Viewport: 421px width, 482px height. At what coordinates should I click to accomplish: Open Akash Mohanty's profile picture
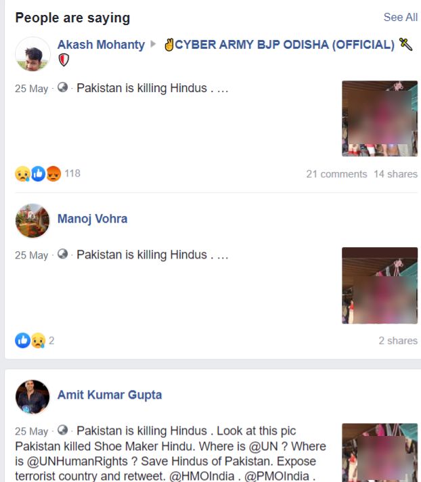[32, 54]
